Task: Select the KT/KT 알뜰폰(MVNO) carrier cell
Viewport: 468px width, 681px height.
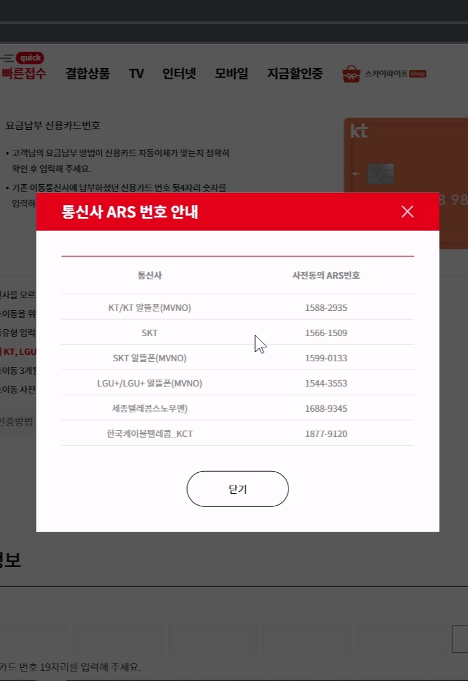Action: tap(150, 308)
